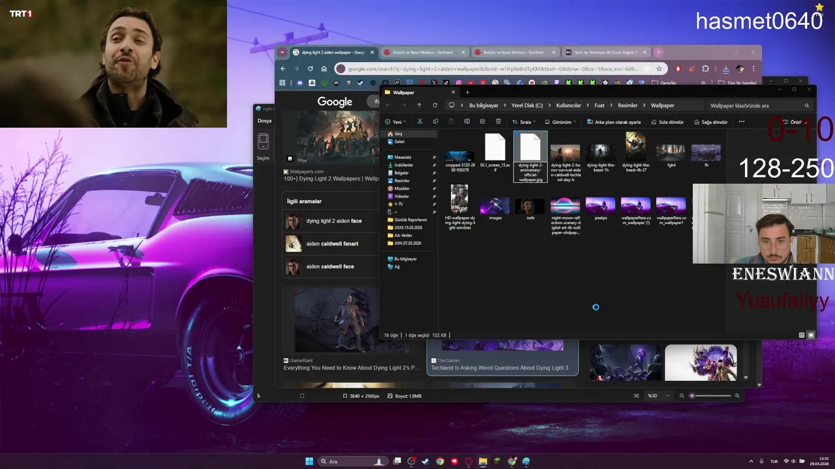The width and height of the screenshot is (835, 469).
Task: Click the Copy icon in Explorer toolbar
Action: tap(435, 122)
